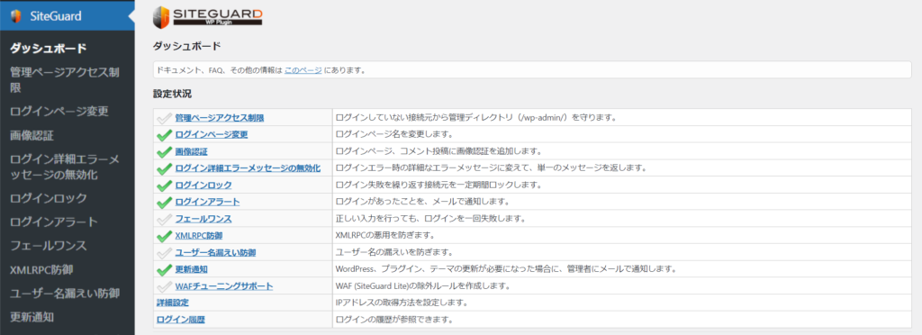Click green checkmark beside 画像認証 row

(x=164, y=151)
